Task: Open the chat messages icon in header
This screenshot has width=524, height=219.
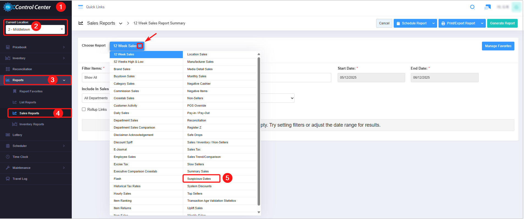Action: click(x=487, y=7)
